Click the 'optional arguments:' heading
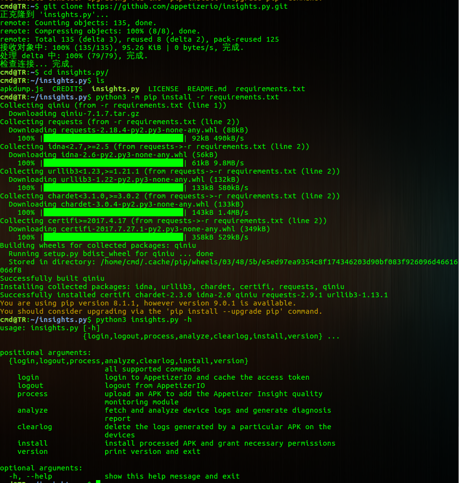The width and height of the screenshot is (459, 483). coord(41,468)
